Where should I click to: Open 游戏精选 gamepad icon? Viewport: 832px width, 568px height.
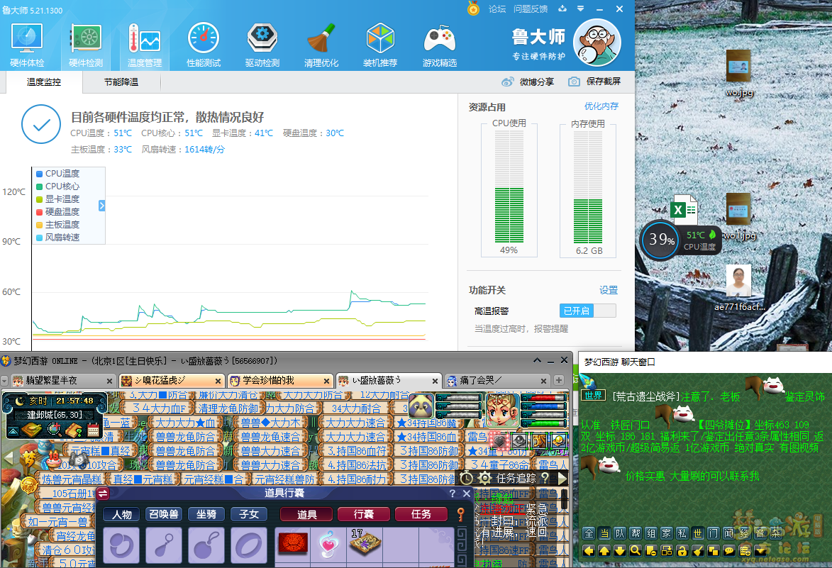coord(439,45)
